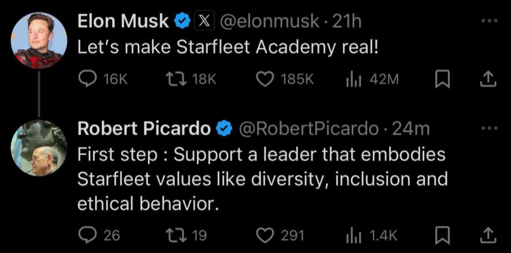Open the Robert Picardo display name
The height and width of the screenshot is (253, 511).
tap(143, 129)
